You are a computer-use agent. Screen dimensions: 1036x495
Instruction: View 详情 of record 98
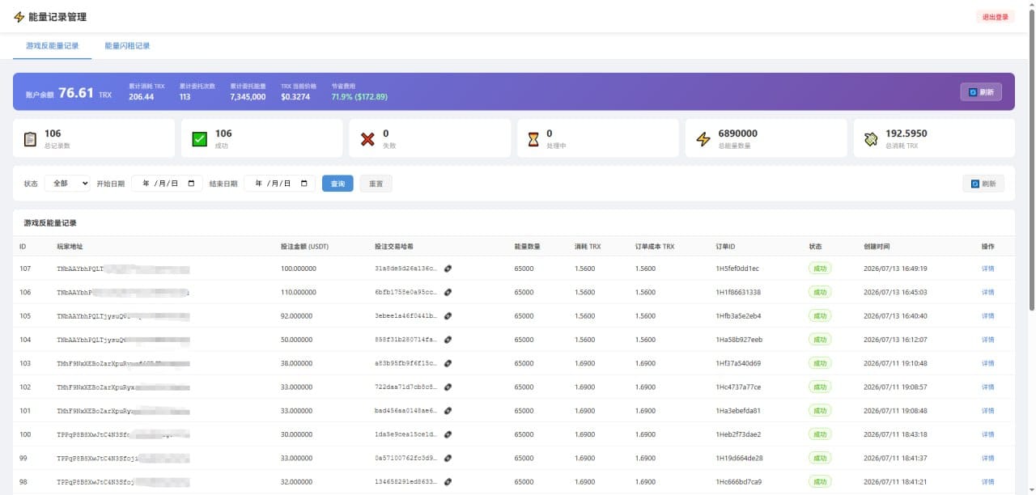click(987, 482)
